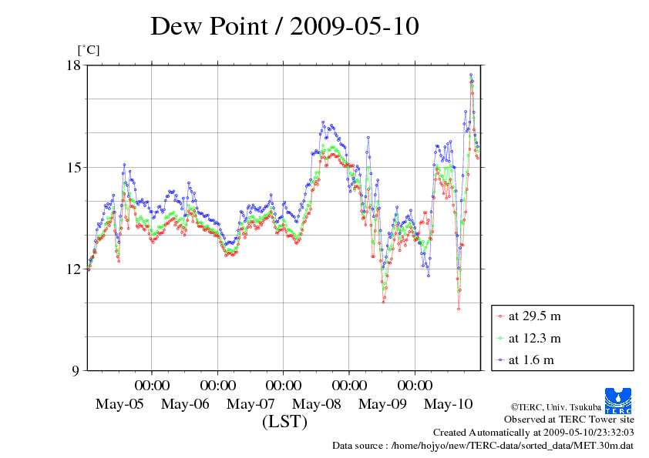
Task: Click the May-07 date label
Action: (x=251, y=404)
